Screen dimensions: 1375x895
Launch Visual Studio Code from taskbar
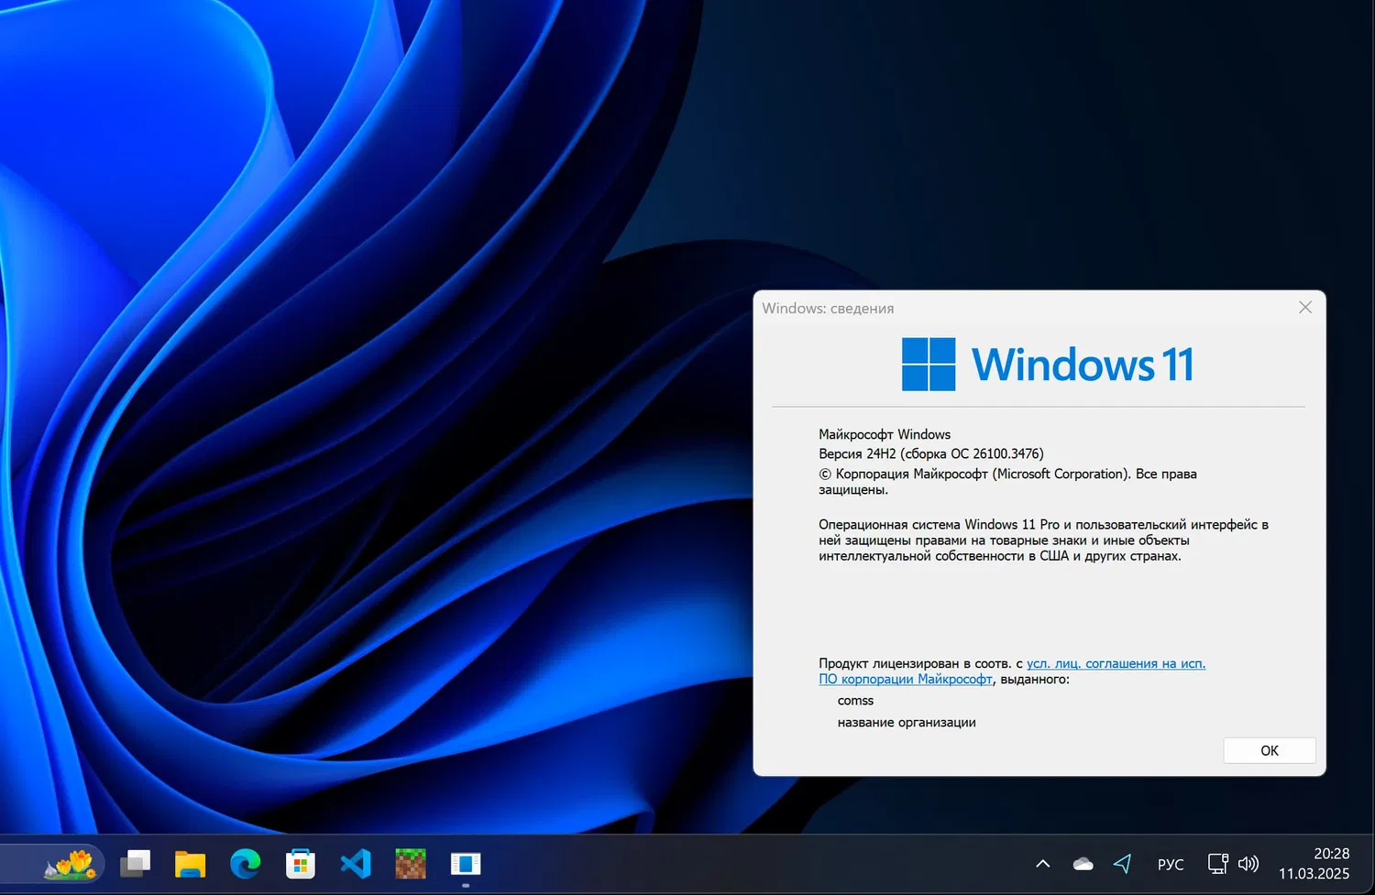(x=356, y=864)
